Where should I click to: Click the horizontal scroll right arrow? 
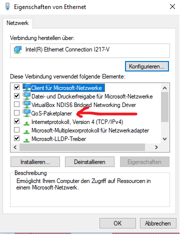click(156, 147)
